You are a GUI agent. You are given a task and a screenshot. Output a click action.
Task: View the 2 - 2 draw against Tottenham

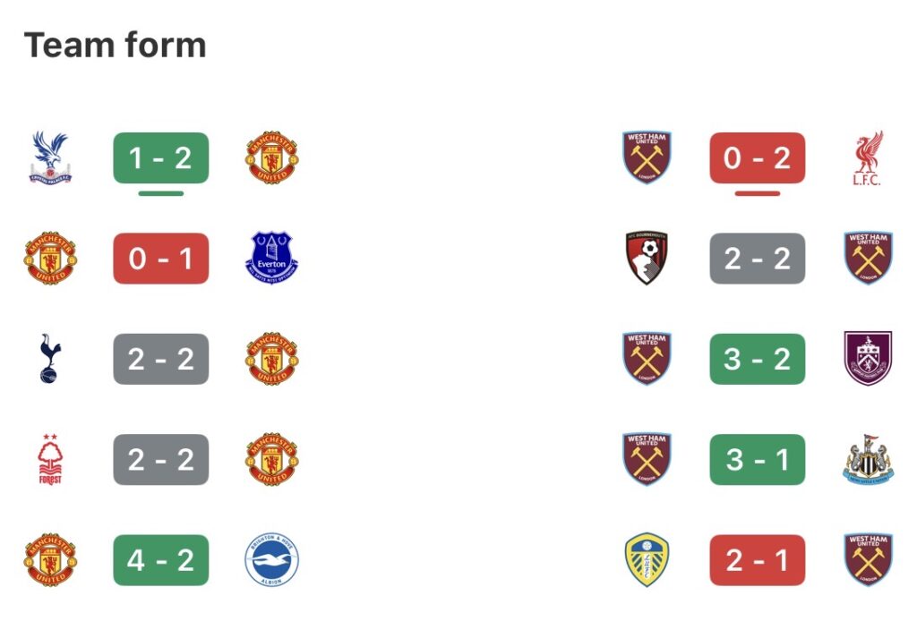pos(161,358)
